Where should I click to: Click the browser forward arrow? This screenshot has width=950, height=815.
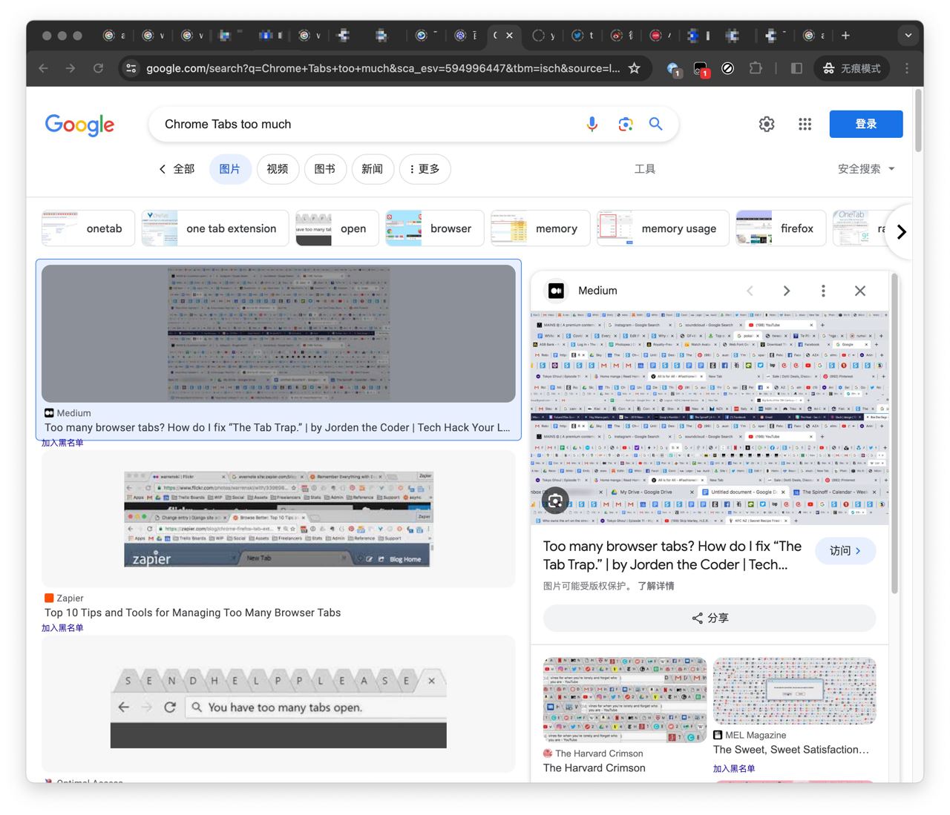71,68
